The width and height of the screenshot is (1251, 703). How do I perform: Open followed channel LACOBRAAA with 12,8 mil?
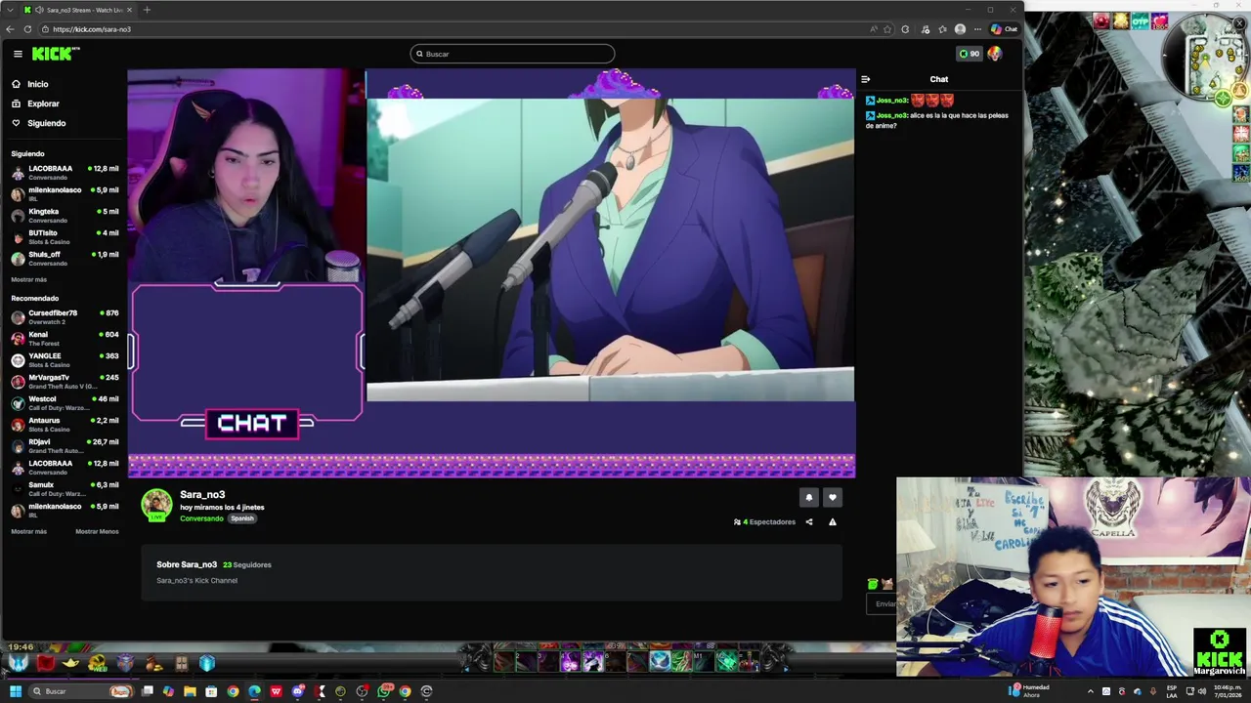(x=65, y=172)
